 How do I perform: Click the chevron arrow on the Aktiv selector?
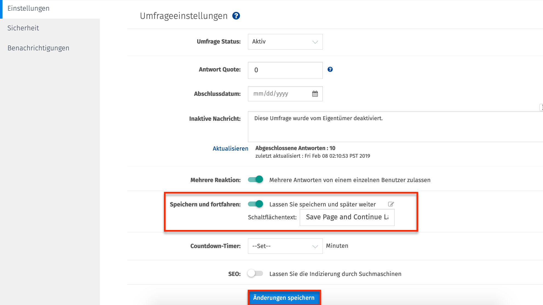coord(315,42)
